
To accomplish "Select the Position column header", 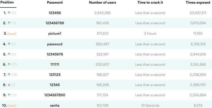I will (7, 2).
